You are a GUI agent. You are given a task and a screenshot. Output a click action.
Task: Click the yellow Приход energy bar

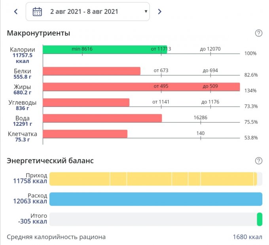click(x=153, y=179)
